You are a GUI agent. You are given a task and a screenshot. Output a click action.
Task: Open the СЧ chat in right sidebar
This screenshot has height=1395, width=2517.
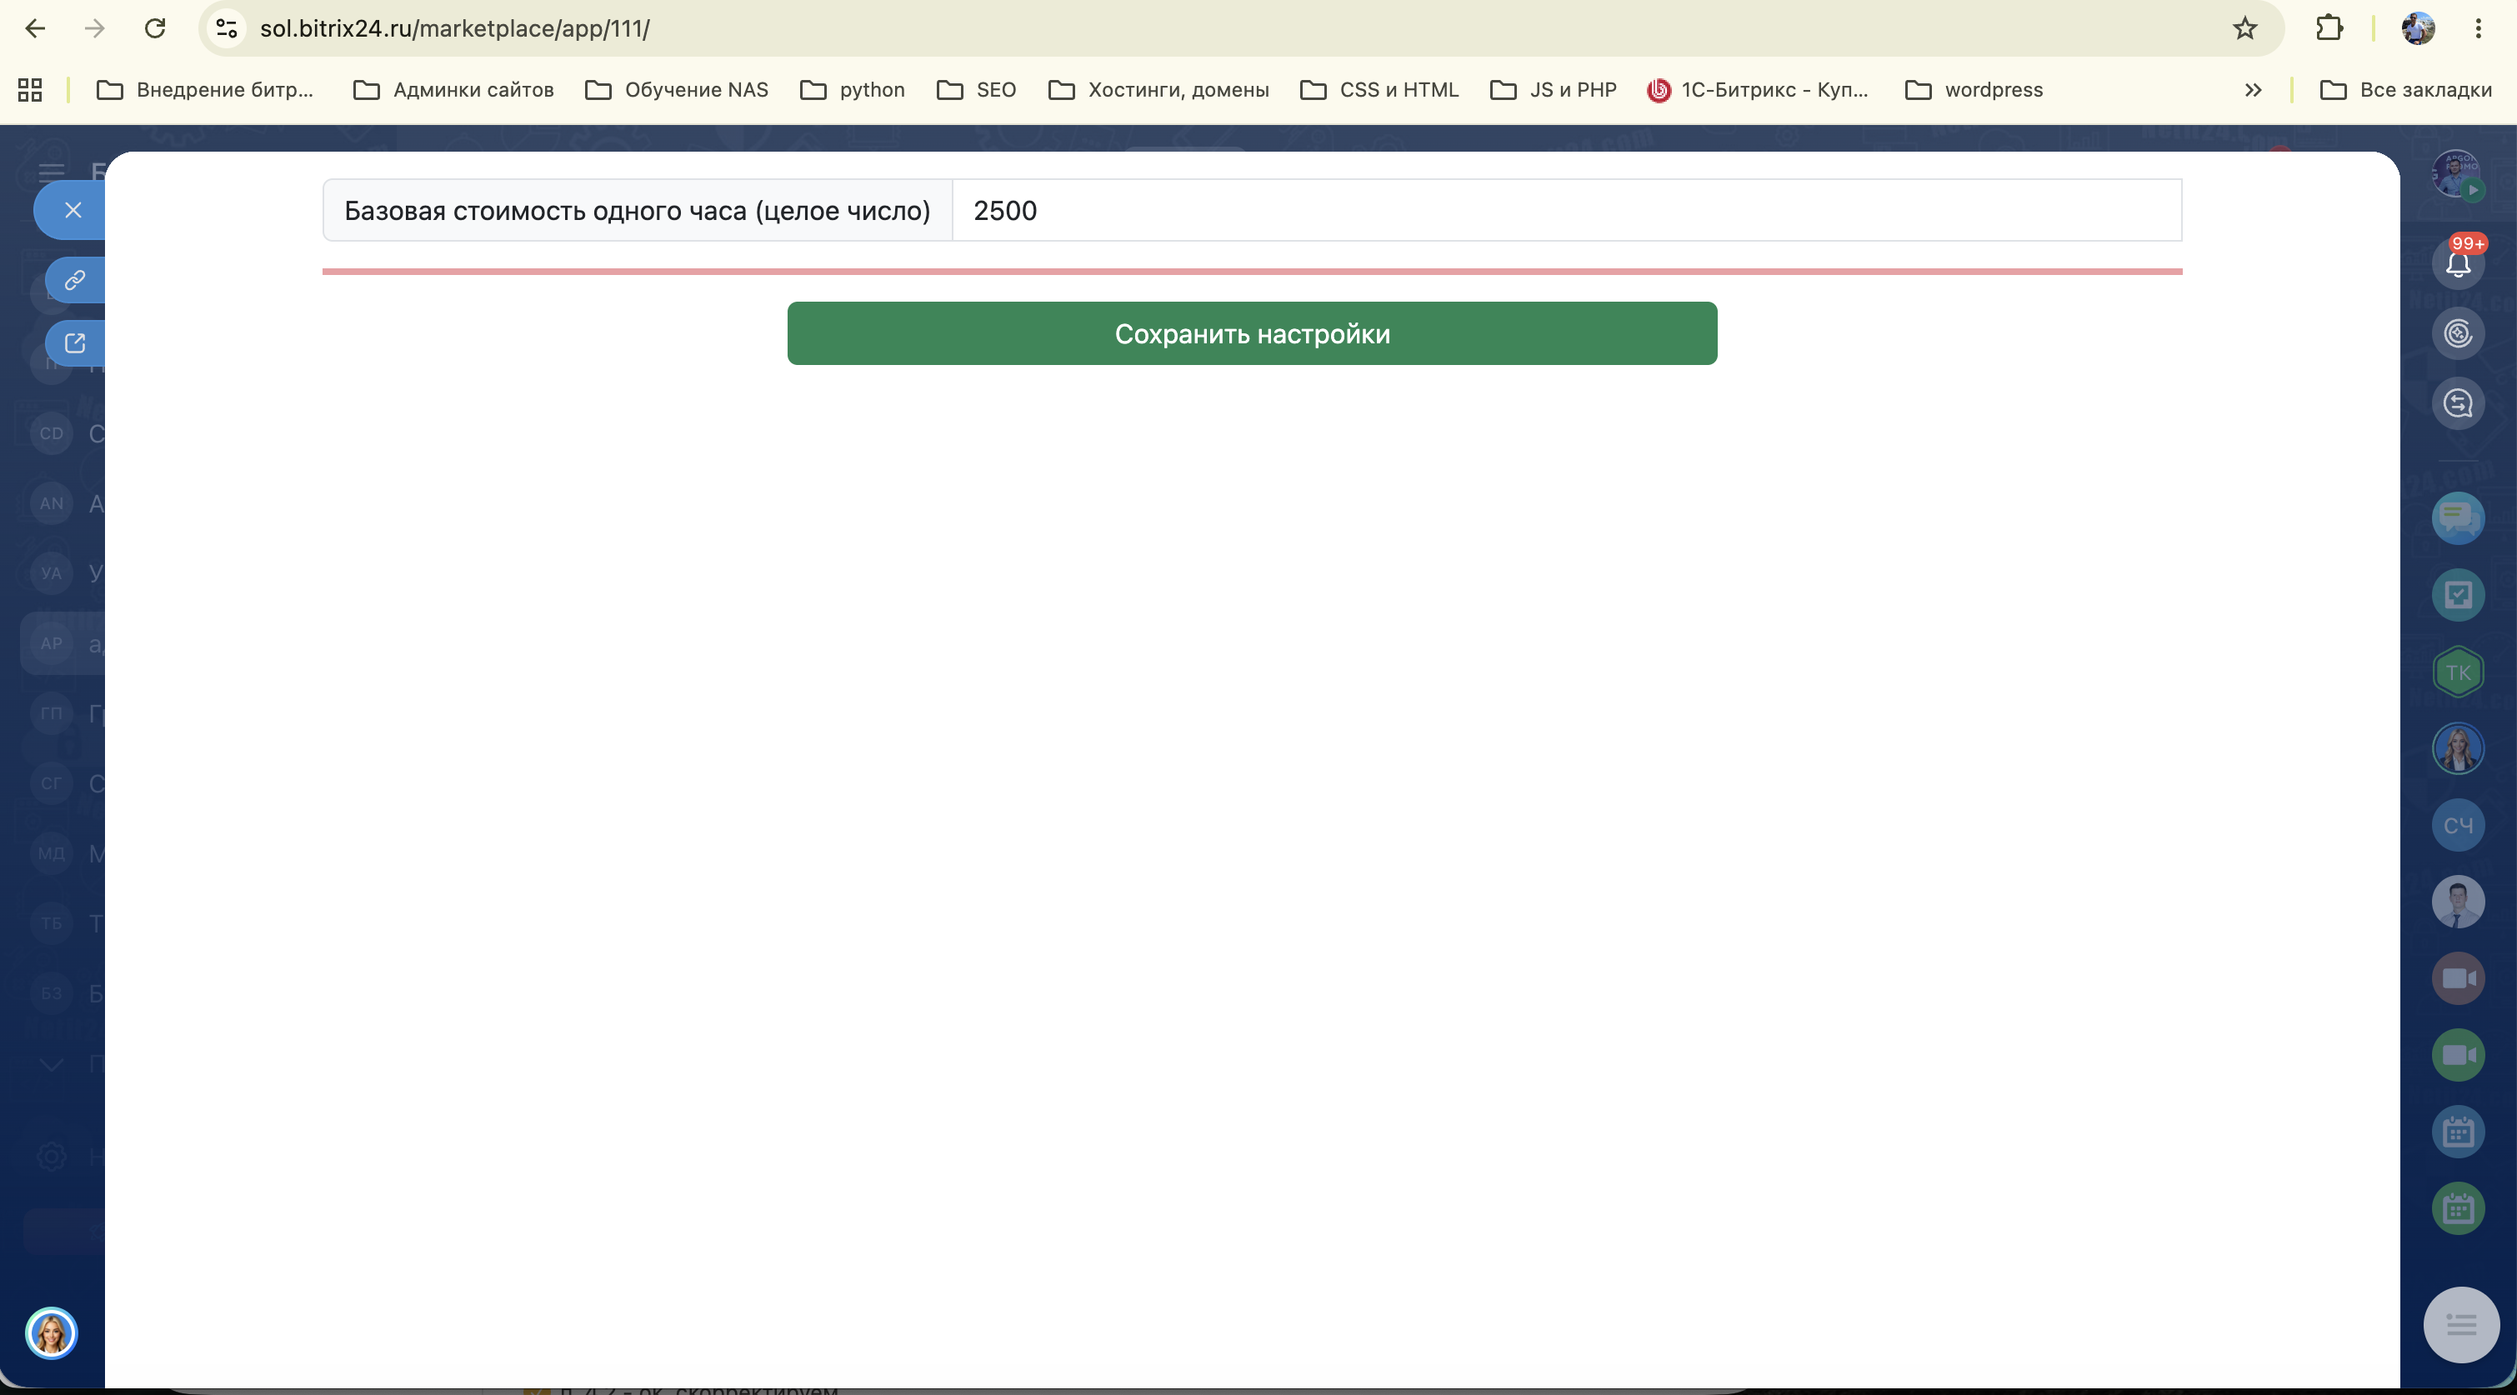2457,826
